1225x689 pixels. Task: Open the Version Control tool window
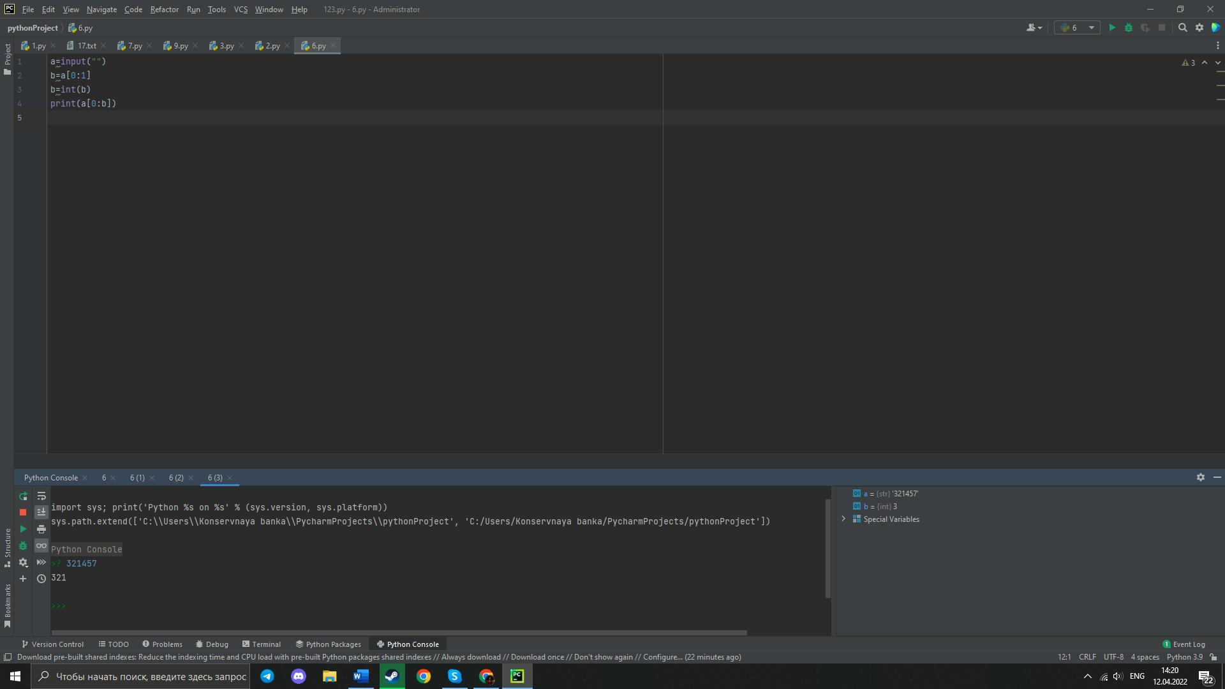[52, 644]
